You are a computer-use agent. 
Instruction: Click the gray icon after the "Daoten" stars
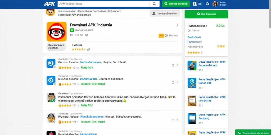pyautogui.click(x=88, y=49)
